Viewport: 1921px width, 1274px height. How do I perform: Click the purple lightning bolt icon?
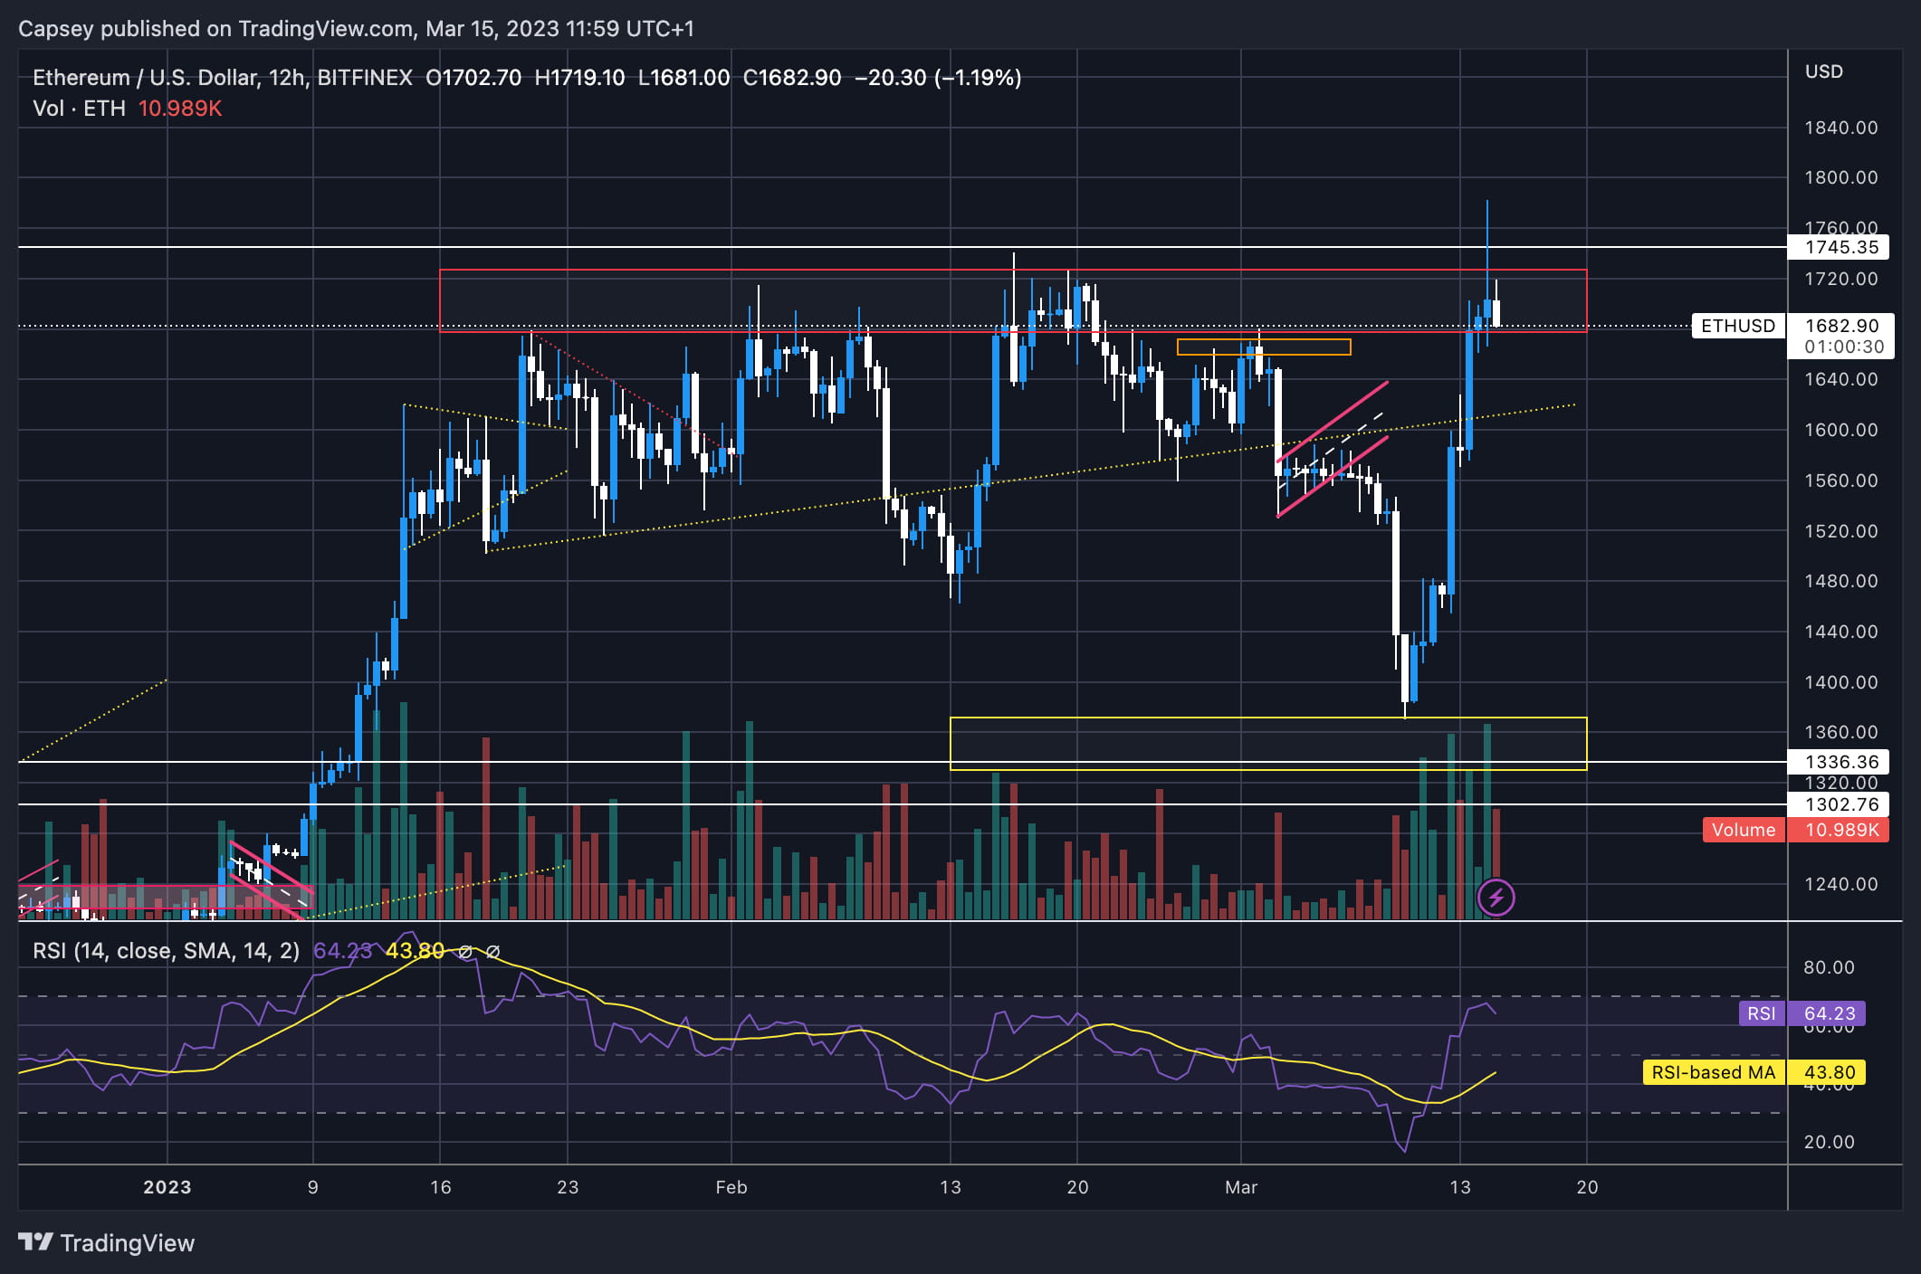click(1496, 898)
